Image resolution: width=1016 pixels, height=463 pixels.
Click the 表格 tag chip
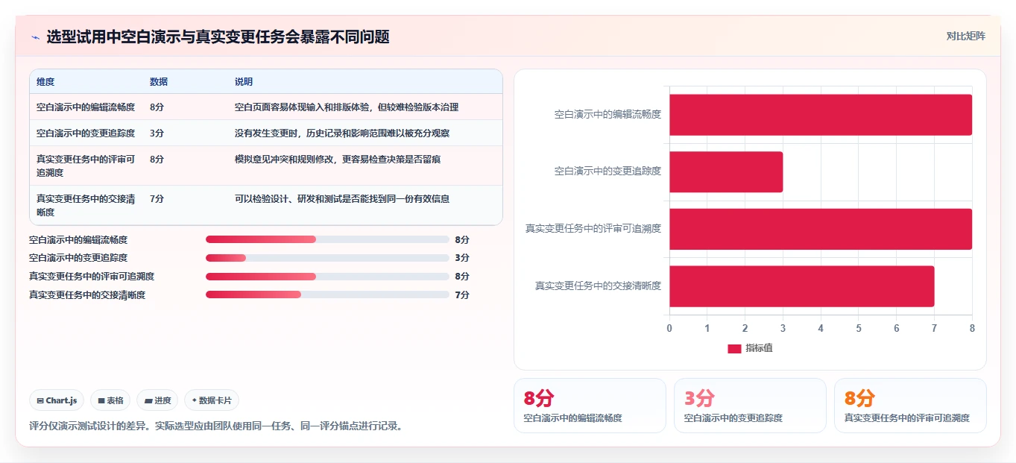110,400
